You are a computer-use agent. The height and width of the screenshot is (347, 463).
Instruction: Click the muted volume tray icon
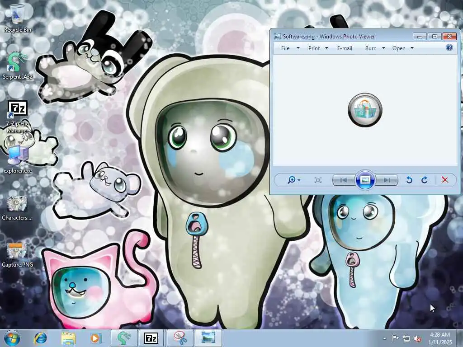pyautogui.click(x=417, y=339)
